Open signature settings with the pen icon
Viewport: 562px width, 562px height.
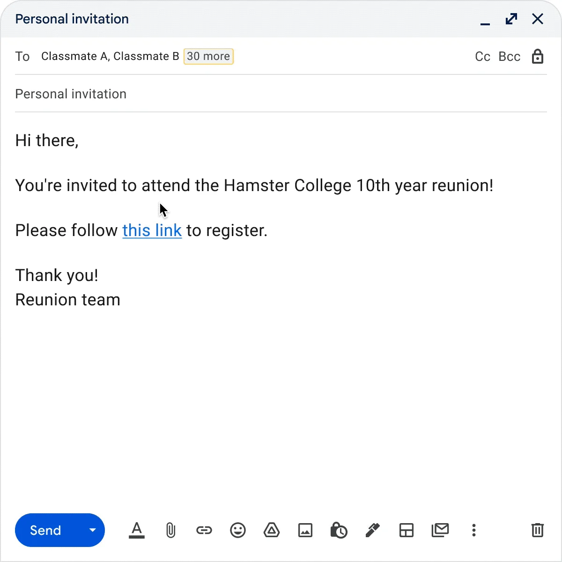click(372, 530)
